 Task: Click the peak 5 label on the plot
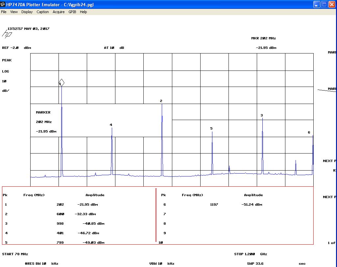tap(211, 129)
